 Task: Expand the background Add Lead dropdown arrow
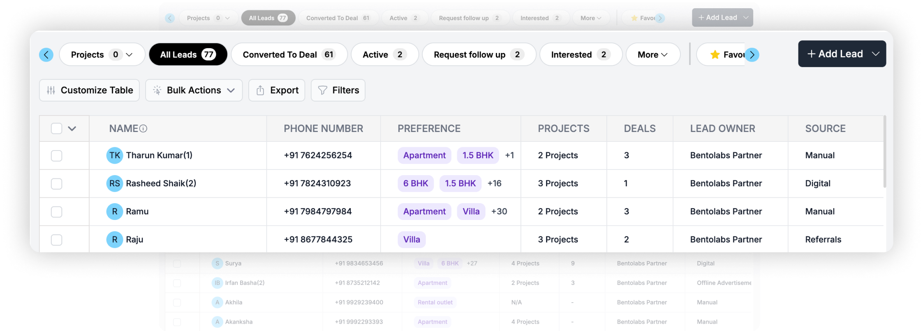(x=746, y=18)
